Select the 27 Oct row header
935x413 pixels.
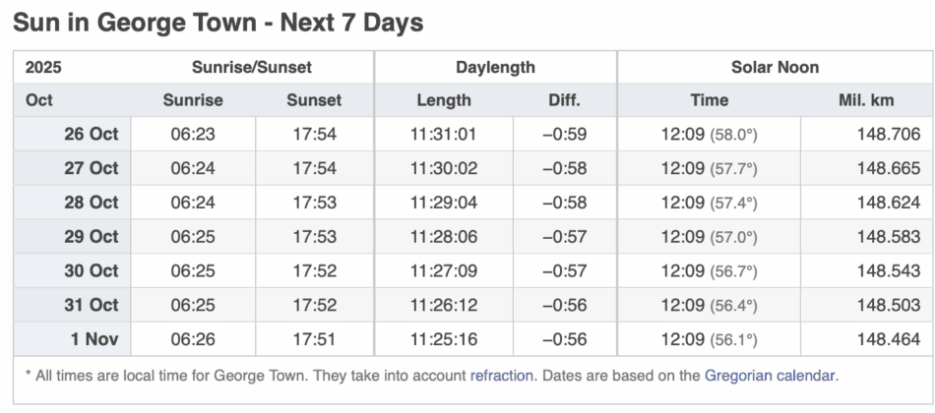90,168
